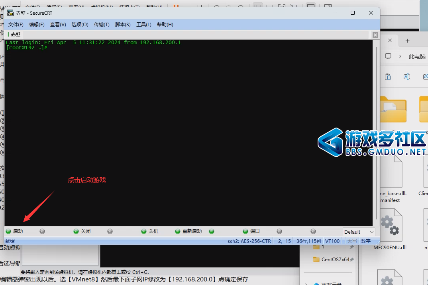Click the 关机 button in the button bar
Image resolution: width=428 pixels, height=285 pixels.
coord(150,231)
